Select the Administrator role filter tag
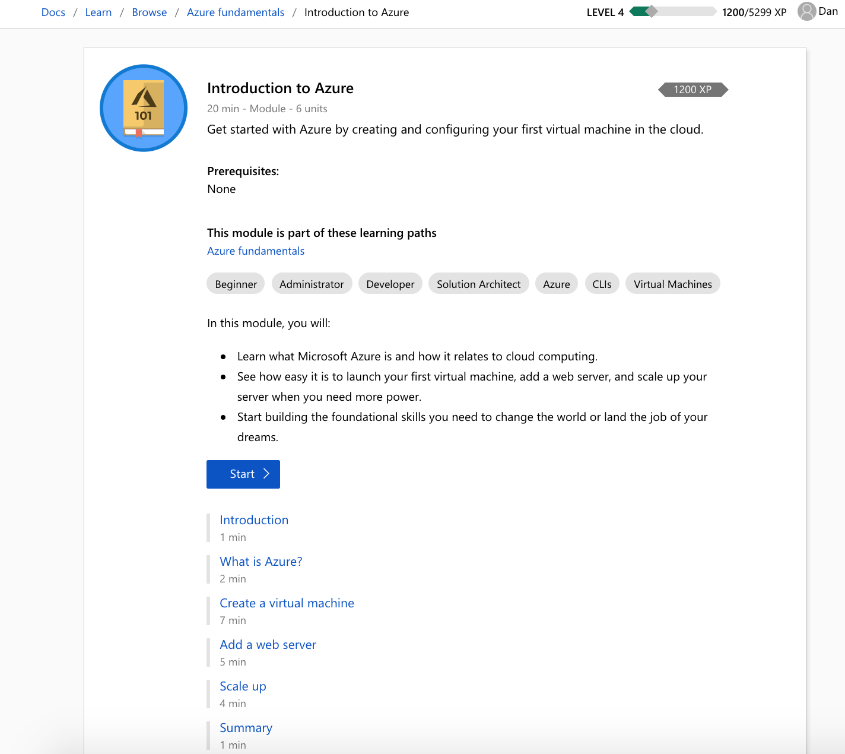 [x=312, y=284]
